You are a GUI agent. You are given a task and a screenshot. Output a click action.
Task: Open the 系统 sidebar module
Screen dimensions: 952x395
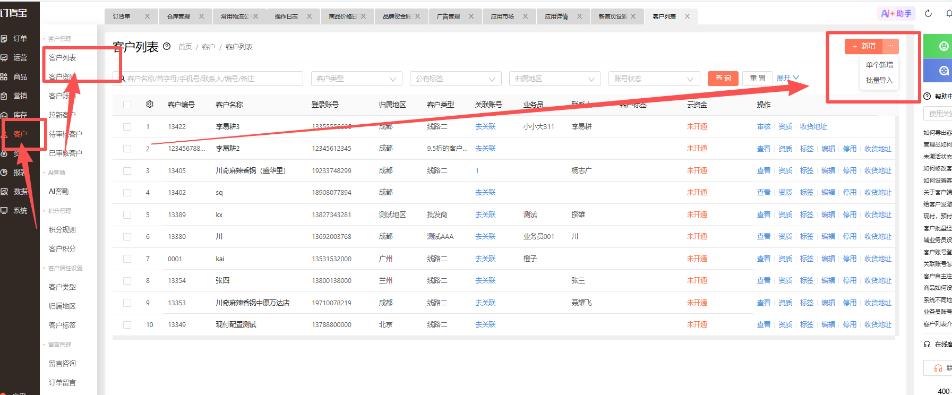click(20, 211)
